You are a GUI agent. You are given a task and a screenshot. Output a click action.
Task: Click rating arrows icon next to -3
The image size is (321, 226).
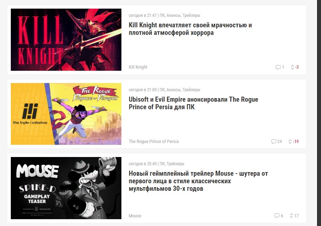pos(293,67)
